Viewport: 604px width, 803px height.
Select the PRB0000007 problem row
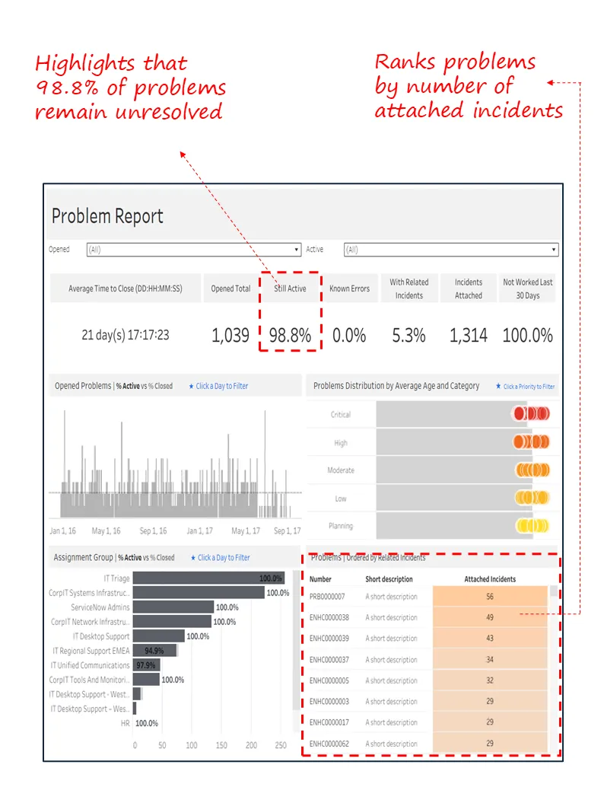[327, 597]
